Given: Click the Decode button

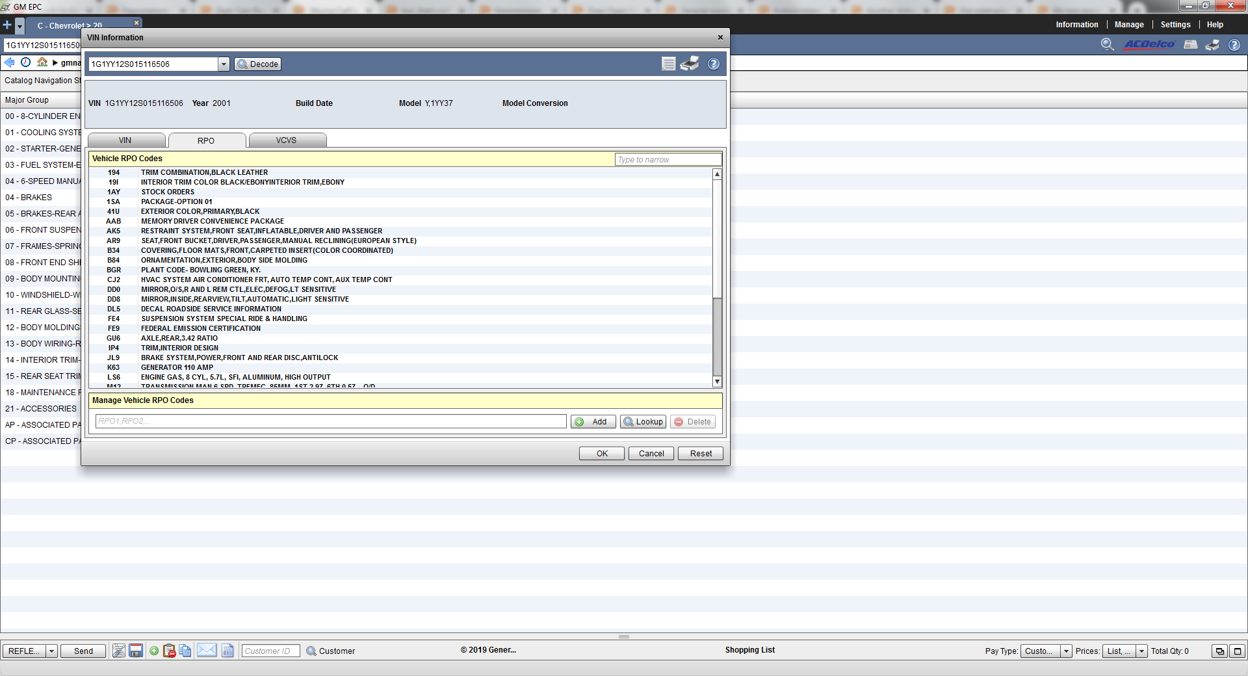Looking at the screenshot, I should (257, 64).
